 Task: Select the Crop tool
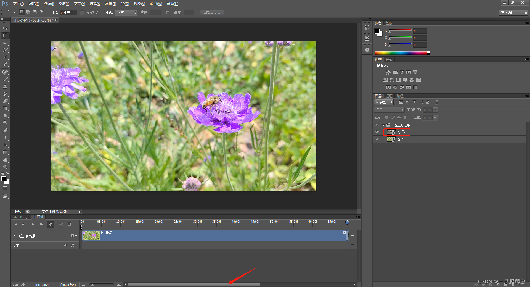point(5,57)
